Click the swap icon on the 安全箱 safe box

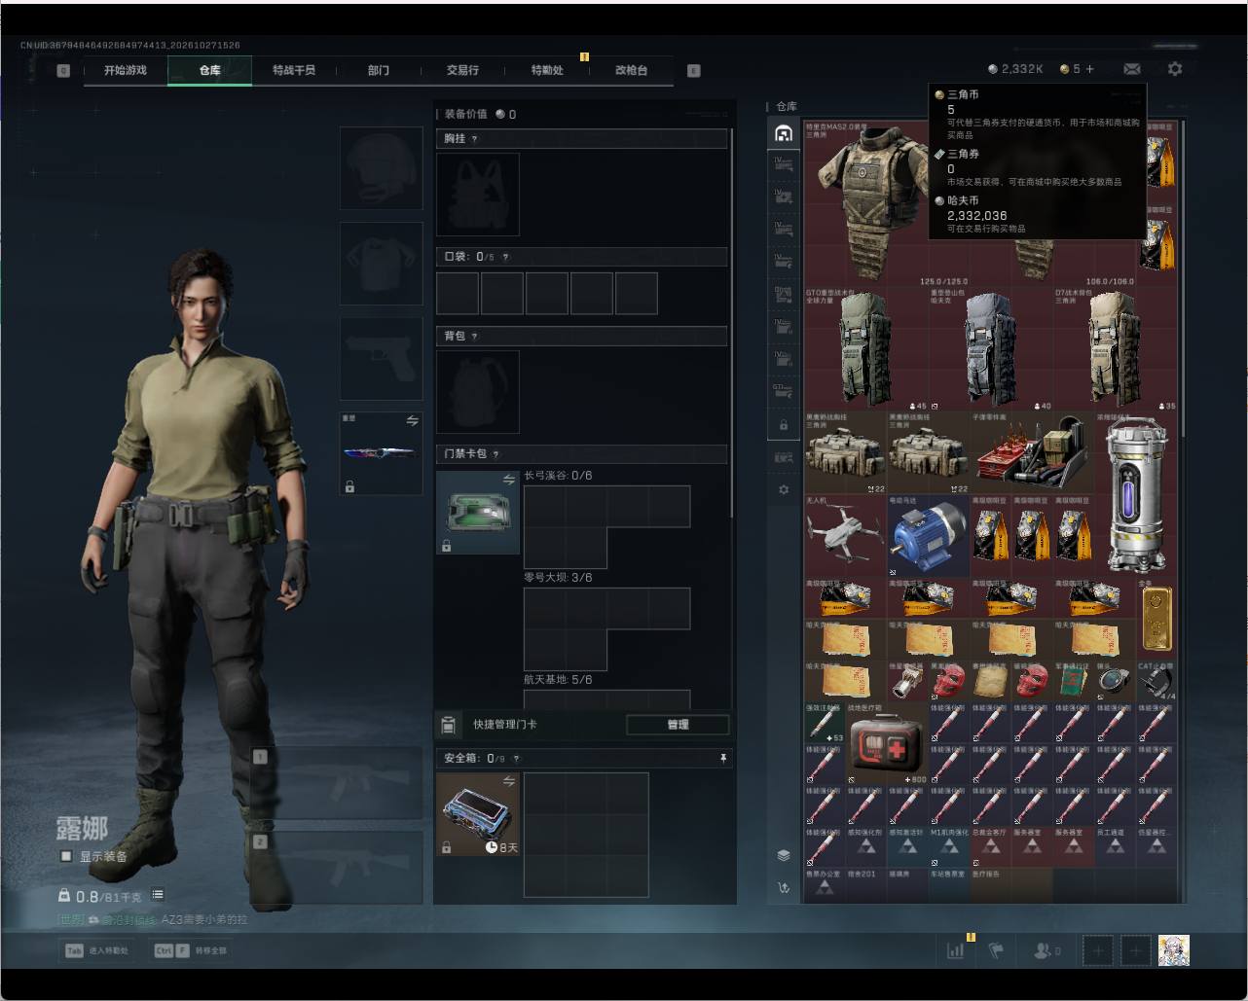pyautogui.click(x=508, y=781)
